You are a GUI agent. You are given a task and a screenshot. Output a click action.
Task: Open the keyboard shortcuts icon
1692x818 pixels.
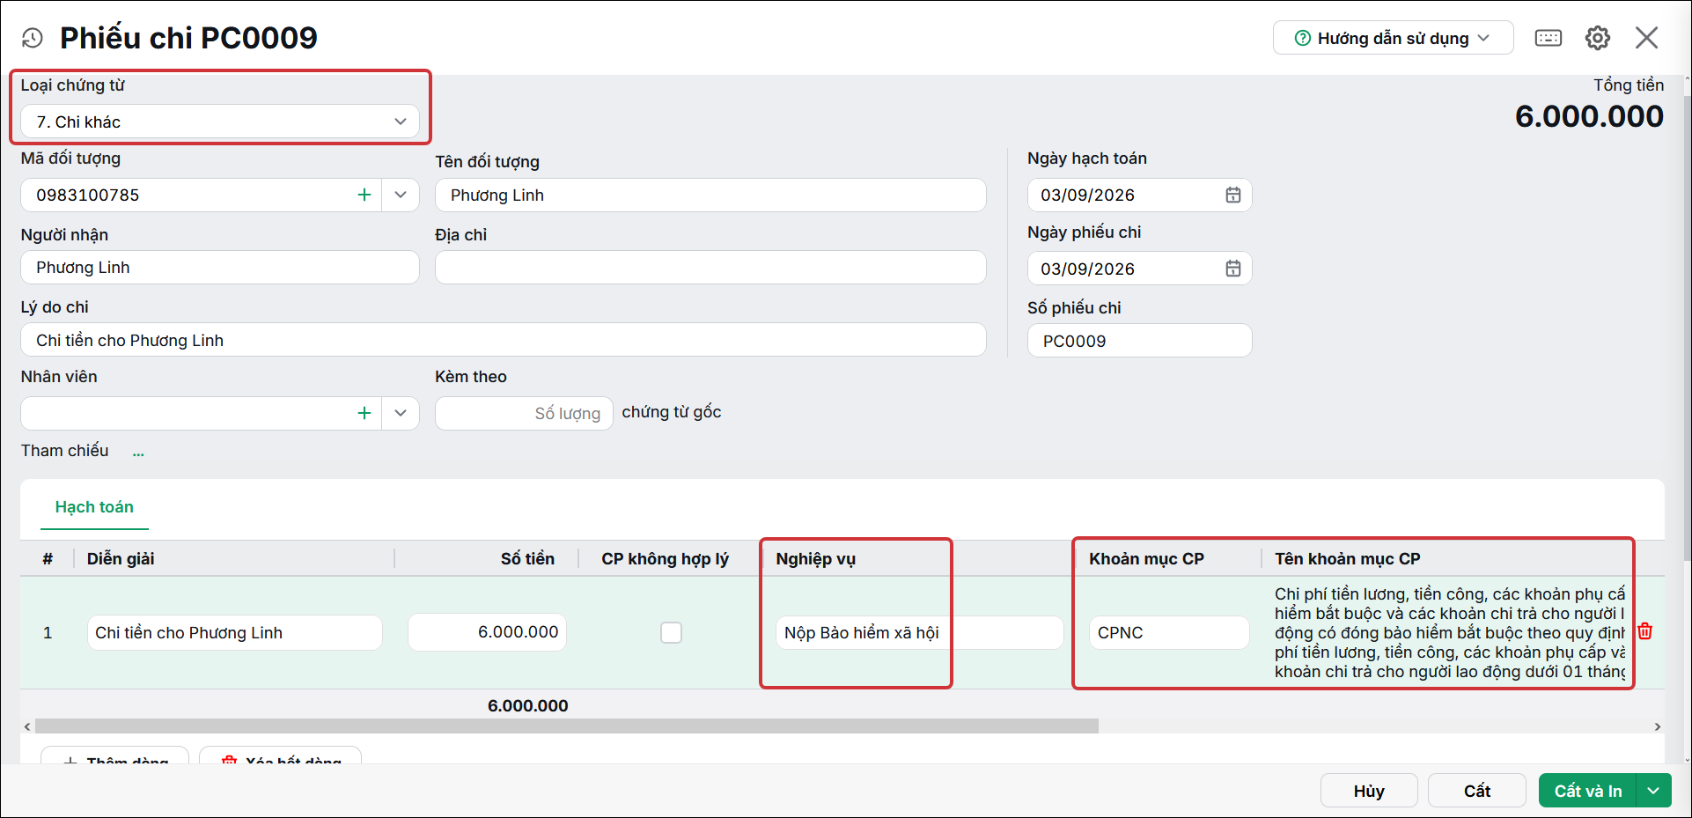(x=1548, y=38)
